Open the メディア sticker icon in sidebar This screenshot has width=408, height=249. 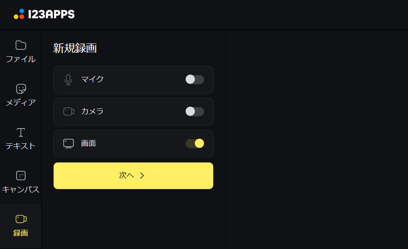(21, 88)
